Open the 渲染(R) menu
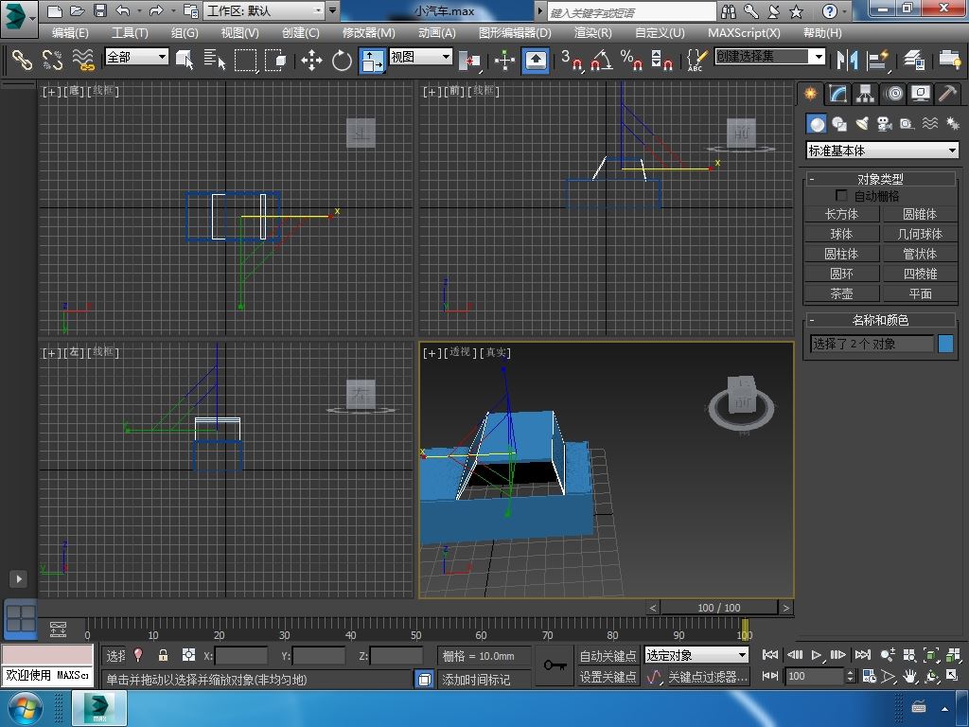This screenshot has height=727, width=969. click(592, 32)
